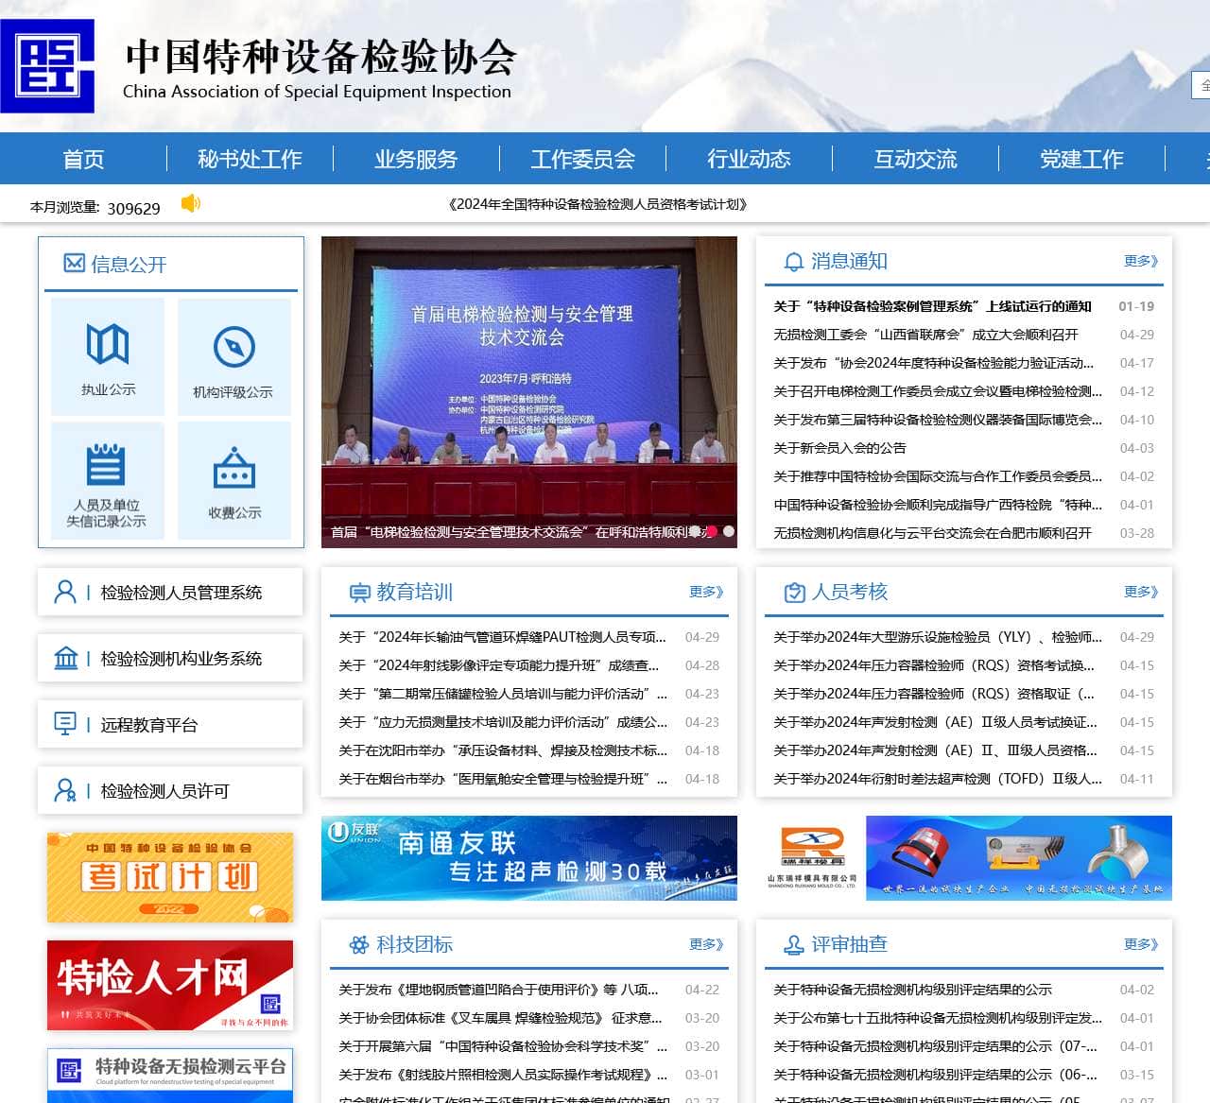Click the person icon beside 检验检测人员管理系统

[65, 592]
